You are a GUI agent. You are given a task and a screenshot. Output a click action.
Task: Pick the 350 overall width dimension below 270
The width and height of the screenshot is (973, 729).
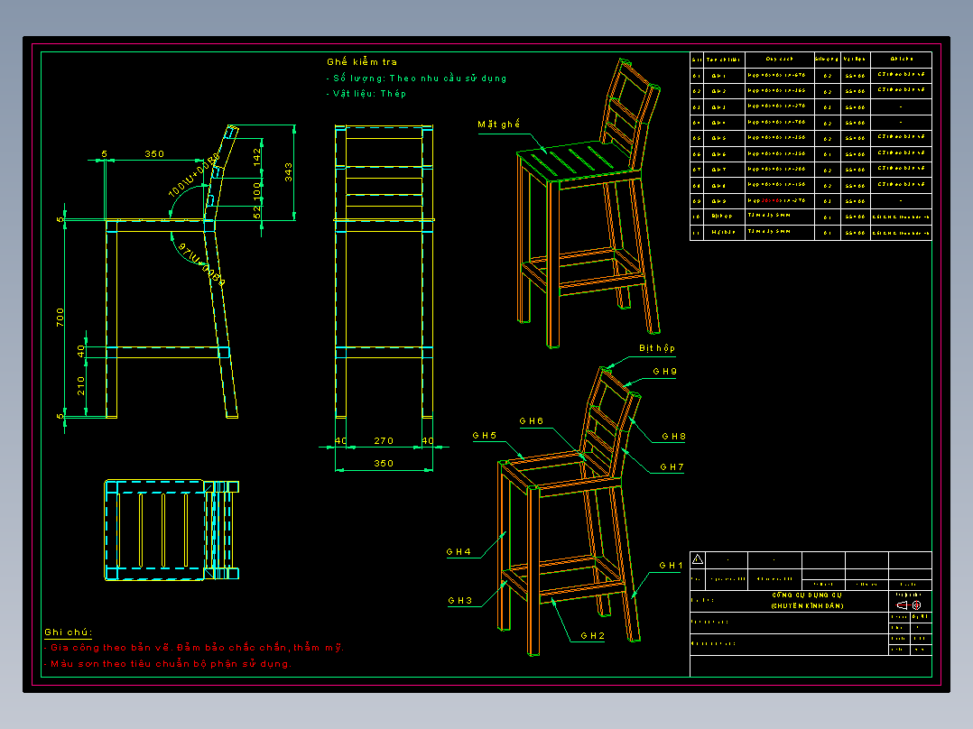click(x=384, y=464)
